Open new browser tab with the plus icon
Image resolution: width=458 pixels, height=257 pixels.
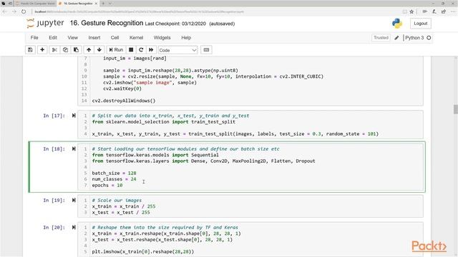tap(103, 4)
